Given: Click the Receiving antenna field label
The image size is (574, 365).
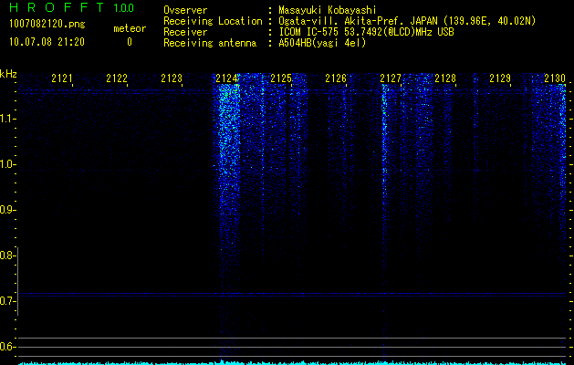Looking at the screenshot, I should [x=210, y=43].
